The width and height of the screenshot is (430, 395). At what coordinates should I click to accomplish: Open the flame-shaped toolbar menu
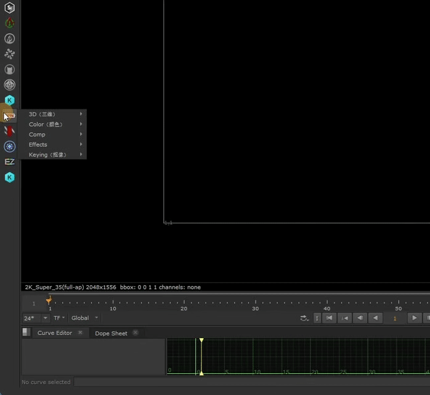click(10, 39)
